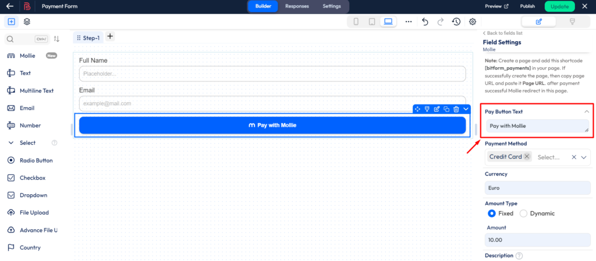This screenshot has height=261, width=596.
Task: Show the layers panel icon
Action: pyautogui.click(x=27, y=22)
